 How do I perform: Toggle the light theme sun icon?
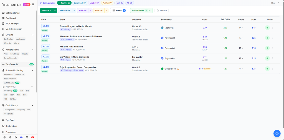click(x=4, y=137)
